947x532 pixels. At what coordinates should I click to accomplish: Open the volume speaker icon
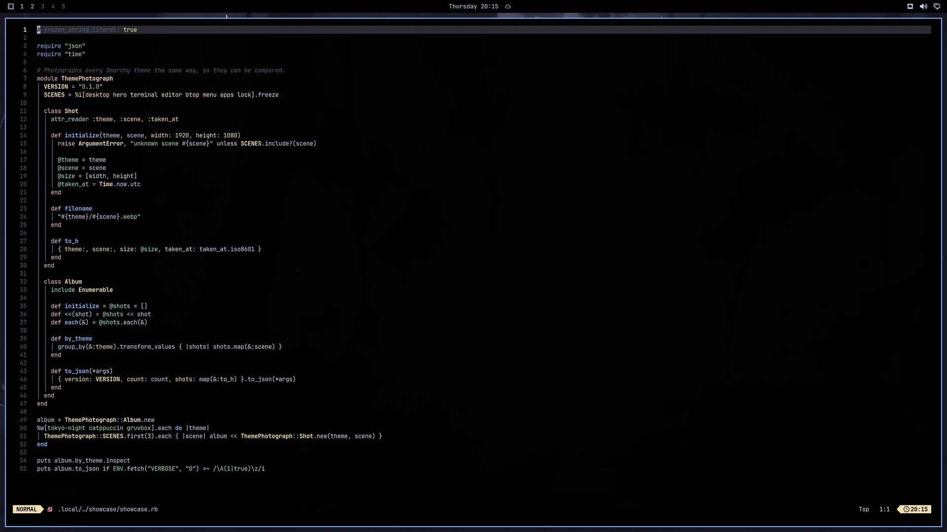923,6
